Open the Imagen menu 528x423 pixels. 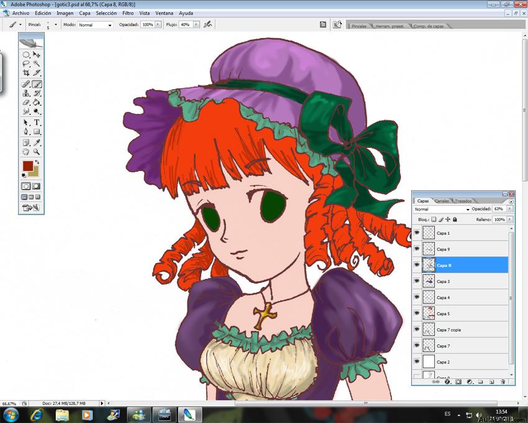coord(65,13)
